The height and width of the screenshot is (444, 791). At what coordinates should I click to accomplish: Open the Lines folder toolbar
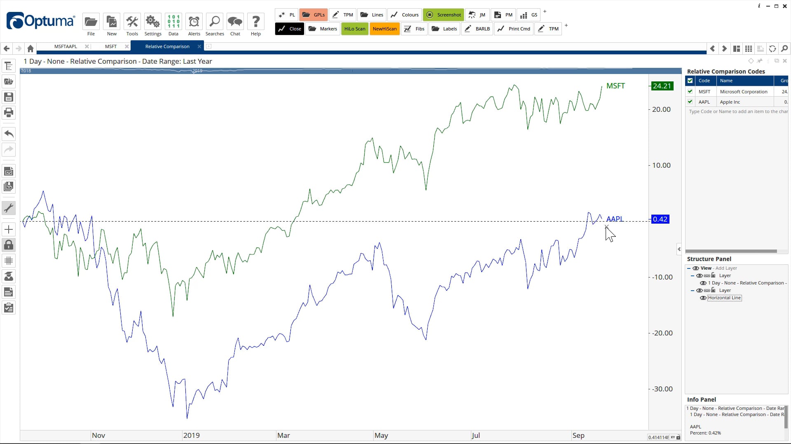372,15
